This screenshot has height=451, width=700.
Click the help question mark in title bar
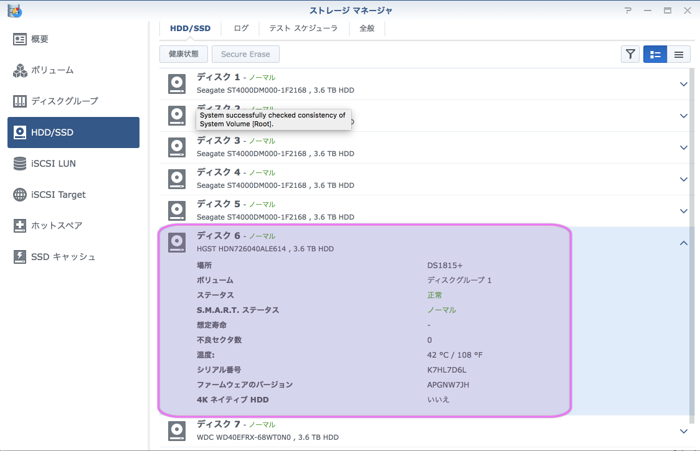coord(629,11)
